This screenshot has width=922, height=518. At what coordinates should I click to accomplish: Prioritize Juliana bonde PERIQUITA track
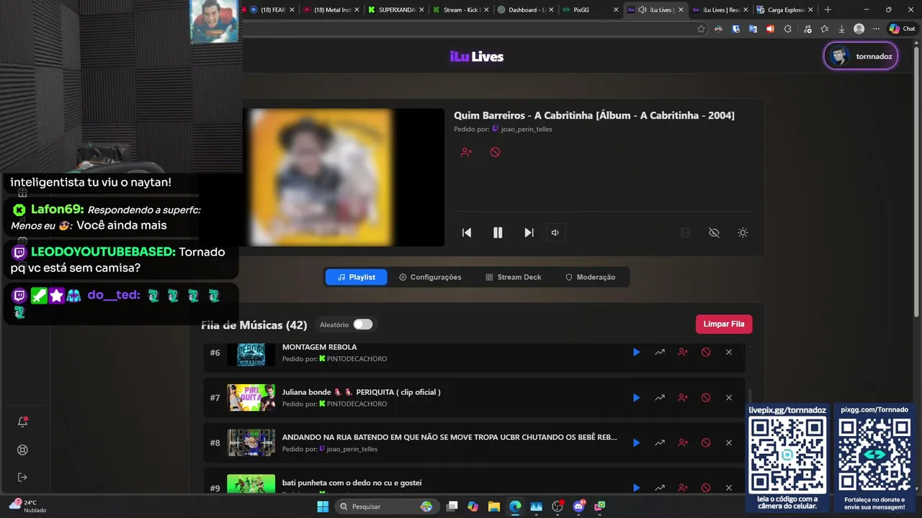[x=660, y=398]
